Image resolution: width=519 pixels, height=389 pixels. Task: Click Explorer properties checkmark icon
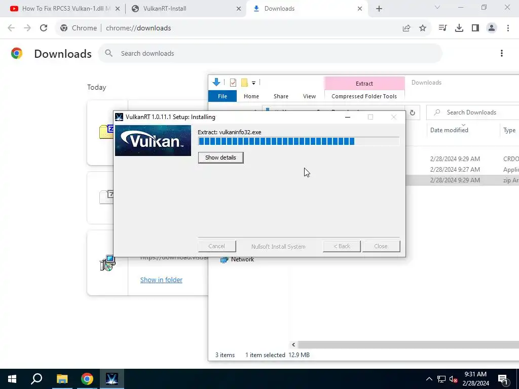233,83
